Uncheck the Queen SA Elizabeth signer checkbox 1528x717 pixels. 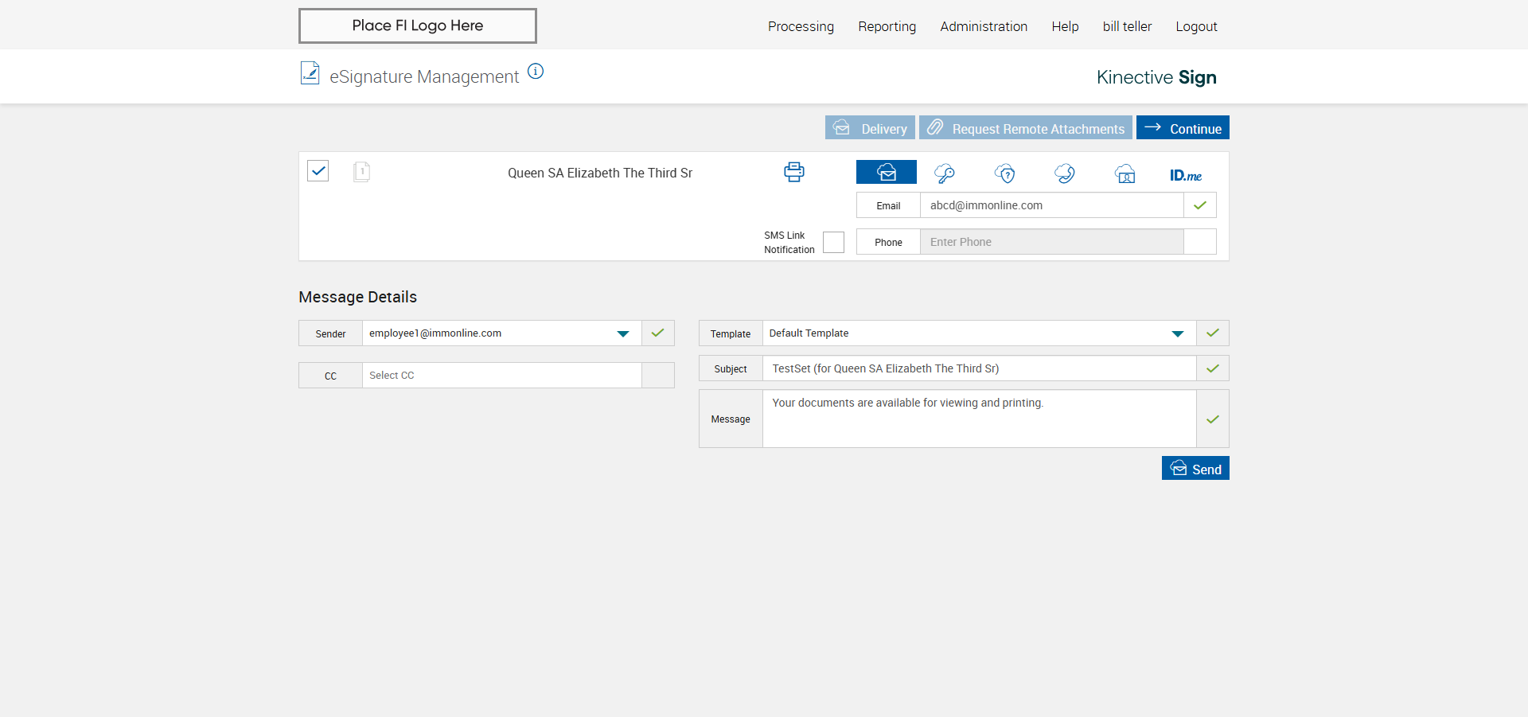click(318, 171)
